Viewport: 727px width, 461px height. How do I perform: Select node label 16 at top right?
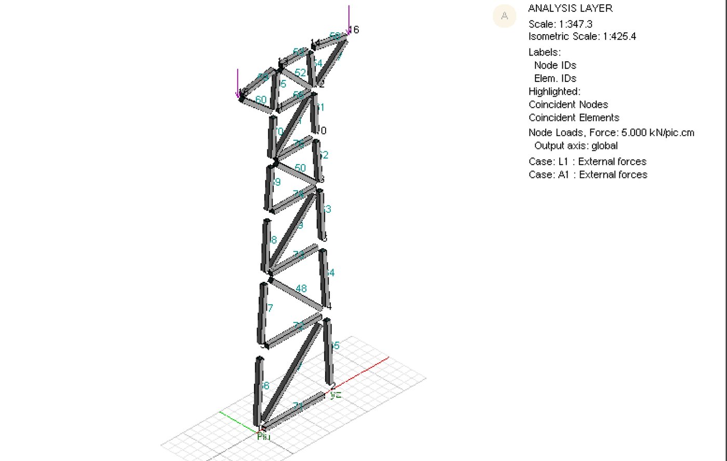(354, 30)
